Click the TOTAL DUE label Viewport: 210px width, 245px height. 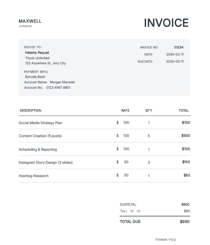(130, 221)
